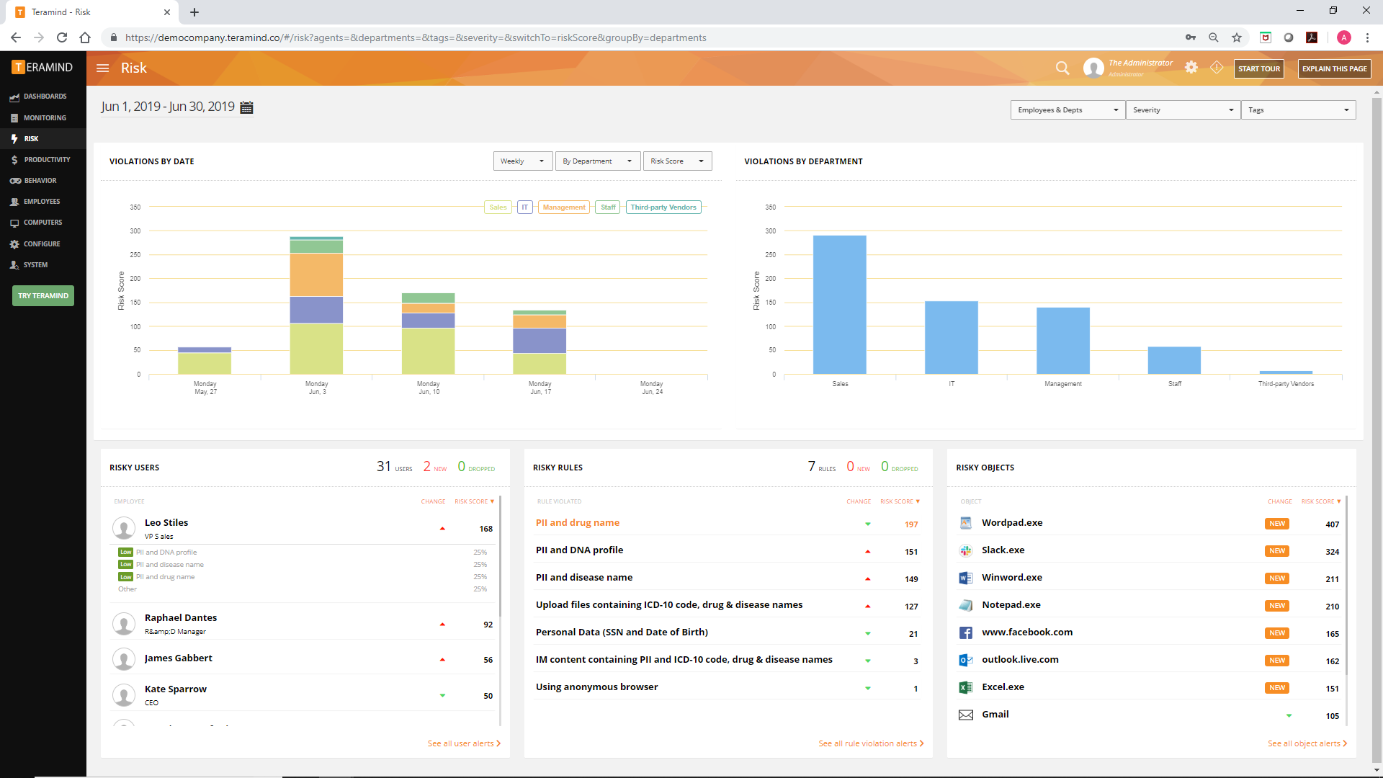
Task: Go to Behavior in the sidebar
Action: point(40,181)
